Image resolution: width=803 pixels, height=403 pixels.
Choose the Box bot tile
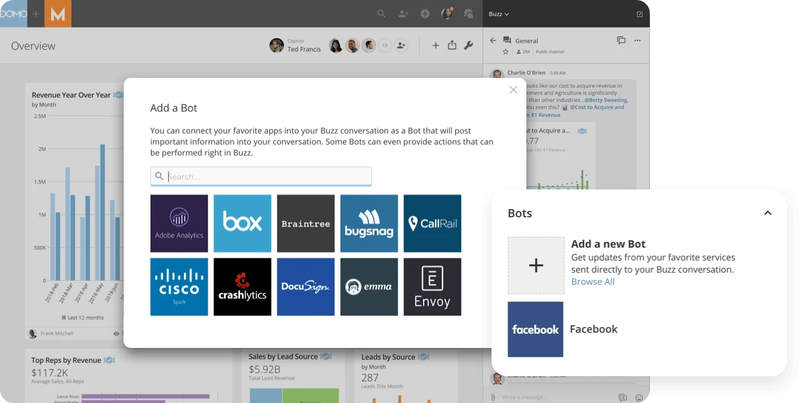tap(242, 223)
